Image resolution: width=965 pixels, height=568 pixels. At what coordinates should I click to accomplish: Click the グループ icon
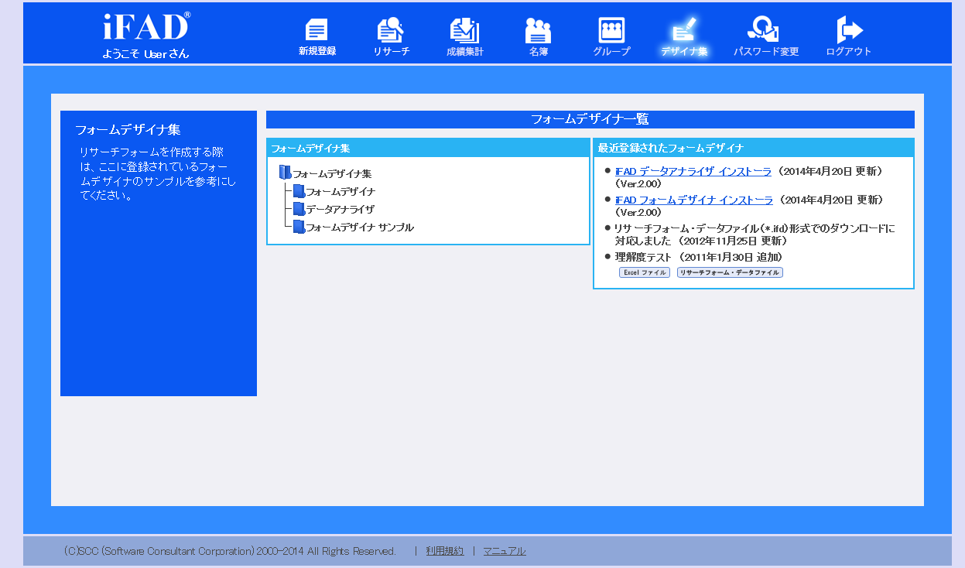(611, 30)
